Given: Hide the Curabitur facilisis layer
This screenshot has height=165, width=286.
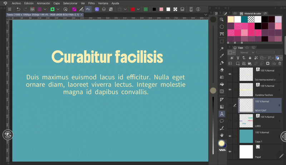Looking at the screenshot, I should click(230, 90).
